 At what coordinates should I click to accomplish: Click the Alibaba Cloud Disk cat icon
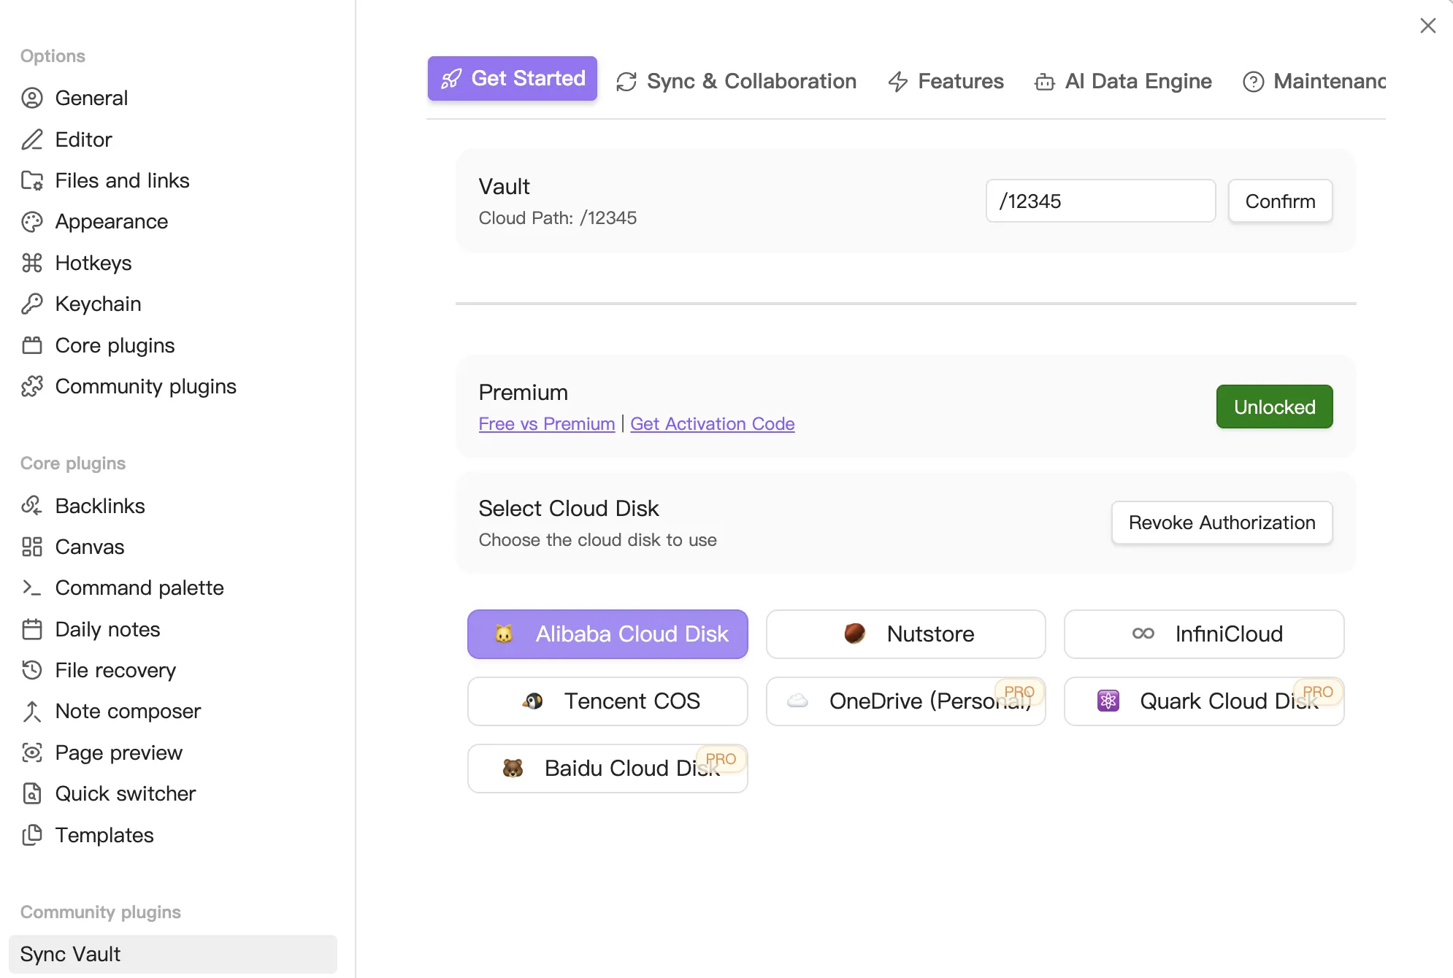[x=504, y=634]
